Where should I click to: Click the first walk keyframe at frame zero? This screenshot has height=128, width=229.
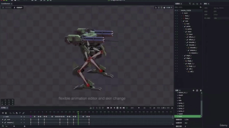[31, 117]
